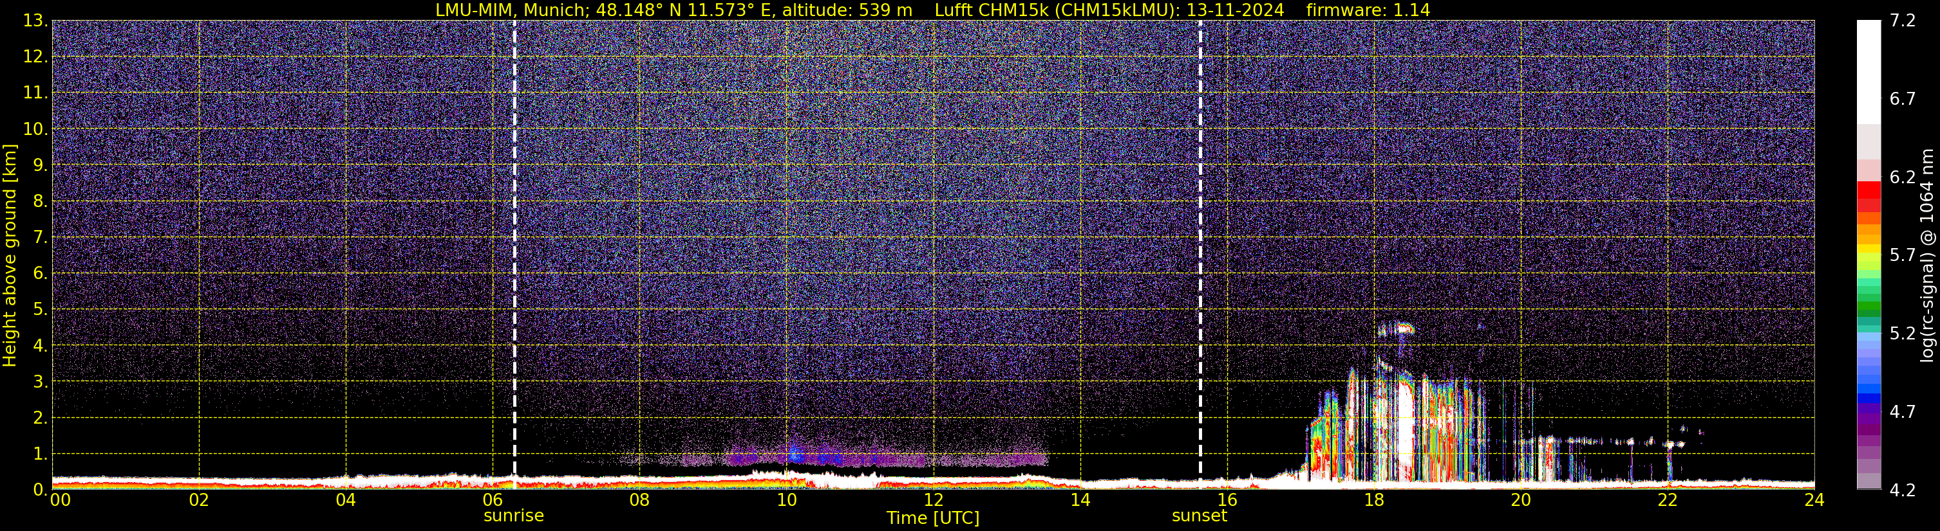Screen dimensions: 1940x531
Task: Click the "08" time tick label
Action: pos(639,501)
